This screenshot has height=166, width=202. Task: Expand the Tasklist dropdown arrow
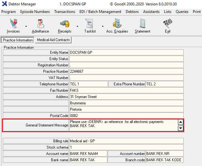[102, 27]
